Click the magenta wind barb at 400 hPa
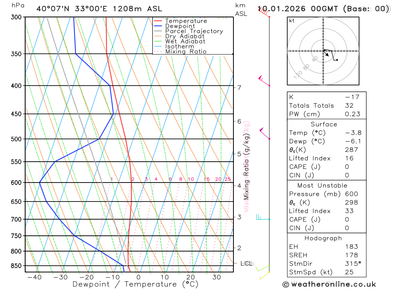Screen dimensions: 395x289 tap(264, 80)
